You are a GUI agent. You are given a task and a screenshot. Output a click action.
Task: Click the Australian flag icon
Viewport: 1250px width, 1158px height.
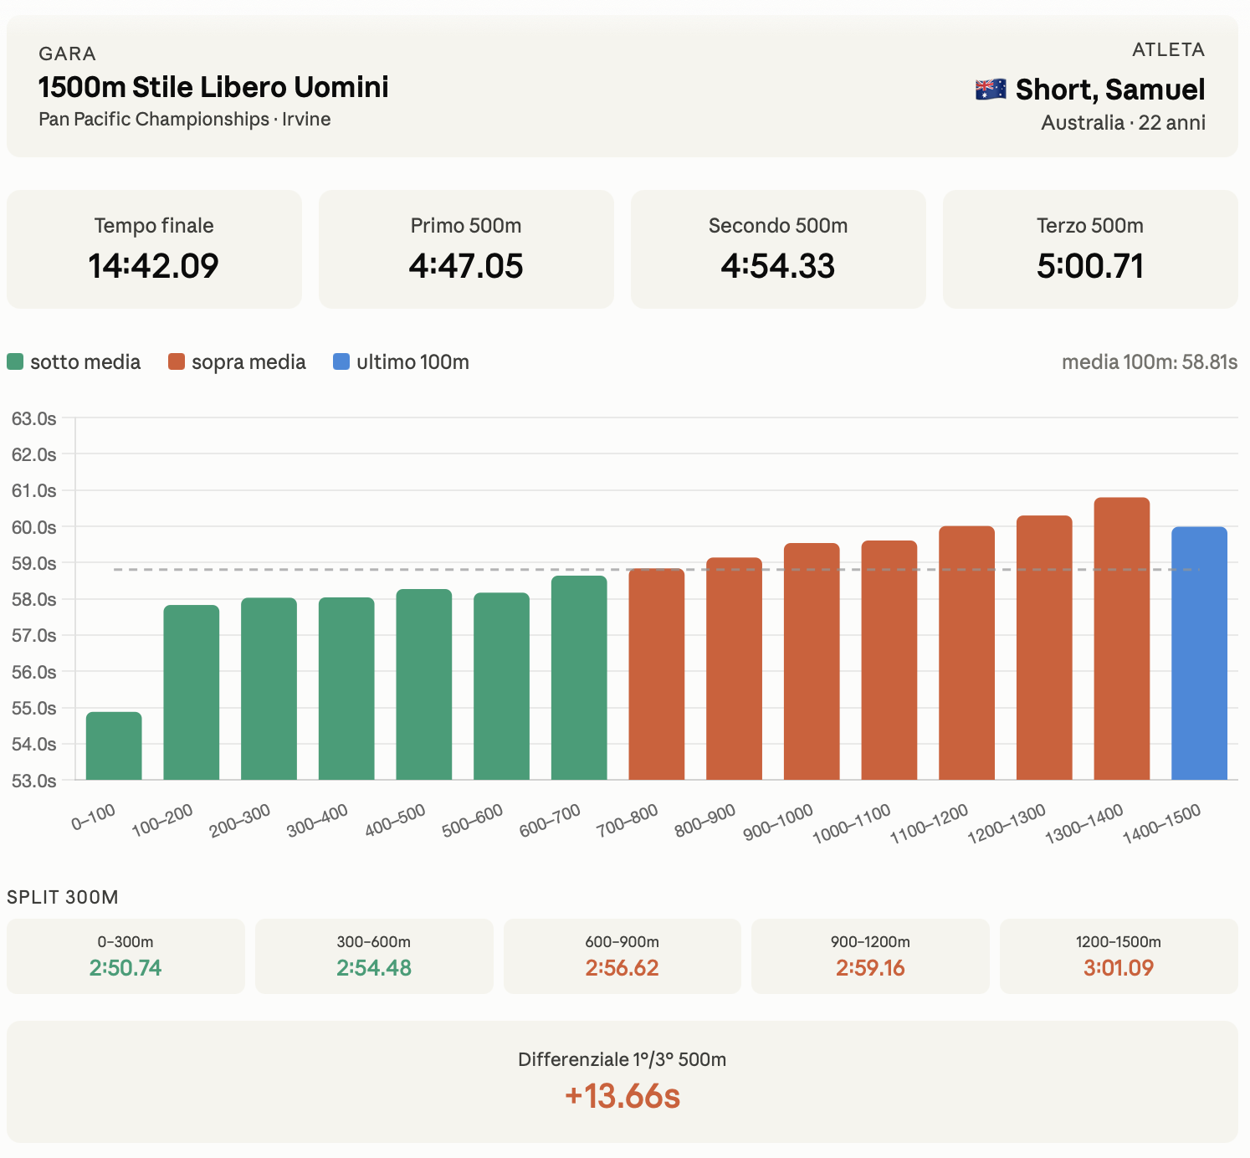click(x=991, y=90)
